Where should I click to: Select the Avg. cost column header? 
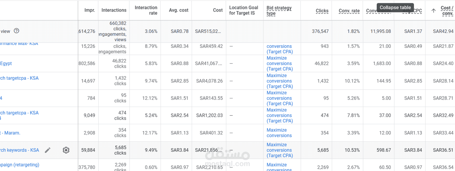point(179,10)
